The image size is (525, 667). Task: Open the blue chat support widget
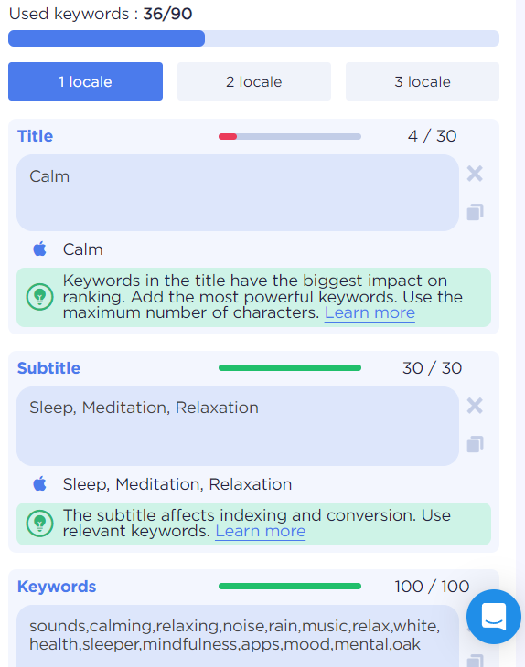click(x=494, y=617)
